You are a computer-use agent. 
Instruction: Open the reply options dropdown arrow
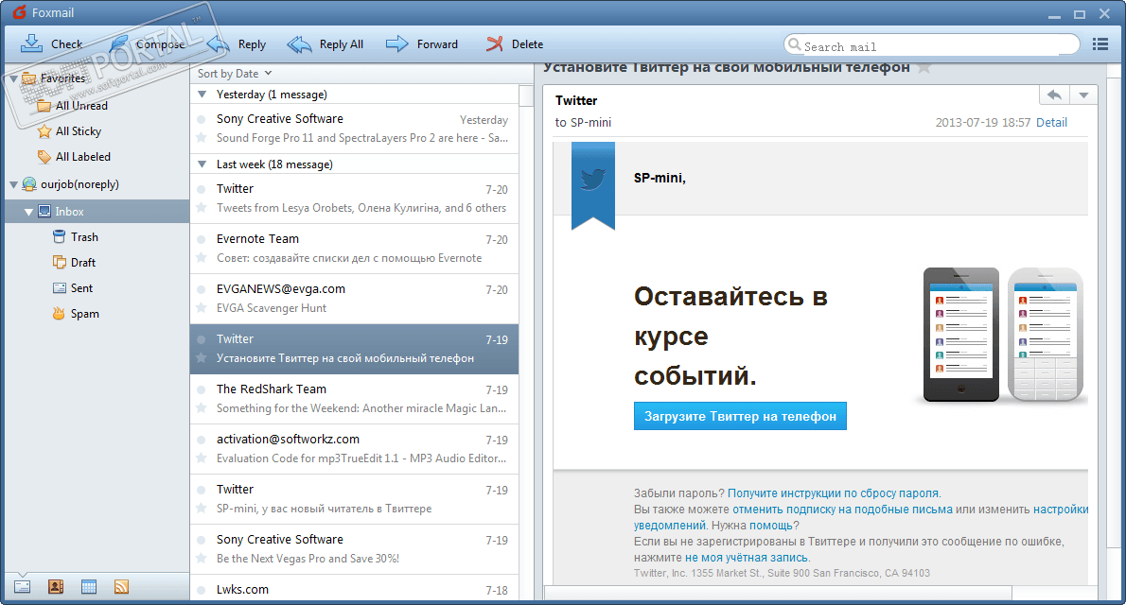(x=1083, y=95)
